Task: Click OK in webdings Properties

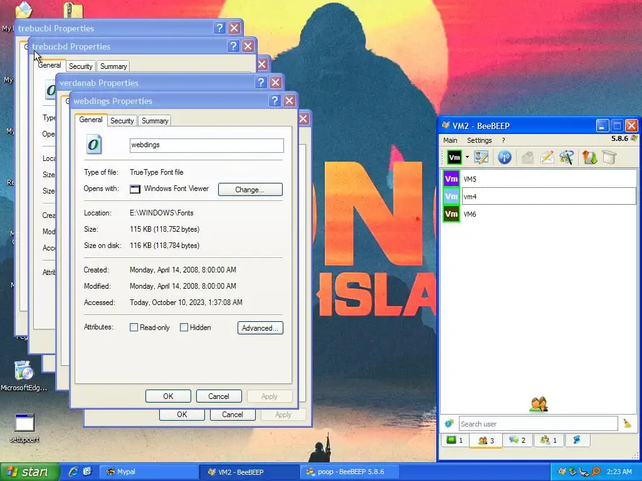Action: [x=168, y=396]
